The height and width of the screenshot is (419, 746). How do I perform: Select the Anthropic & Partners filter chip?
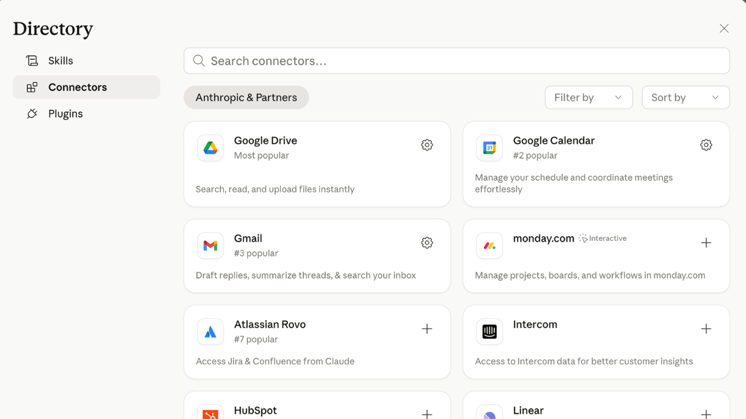246,97
